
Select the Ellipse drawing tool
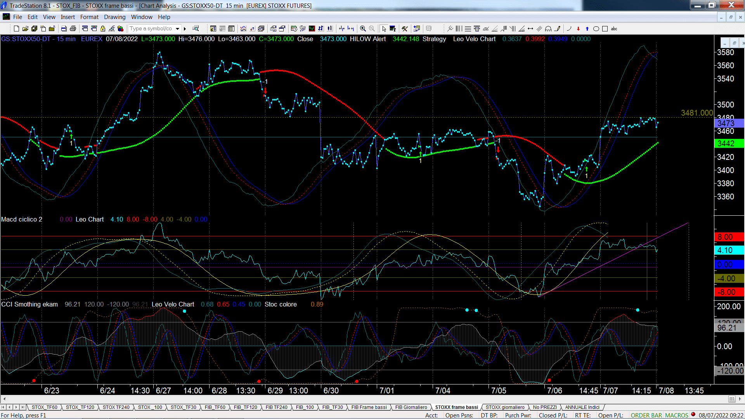point(596,29)
